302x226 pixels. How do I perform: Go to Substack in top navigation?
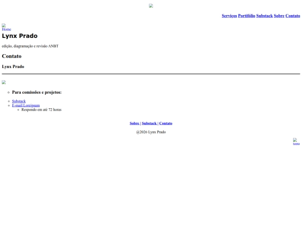[265, 16]
